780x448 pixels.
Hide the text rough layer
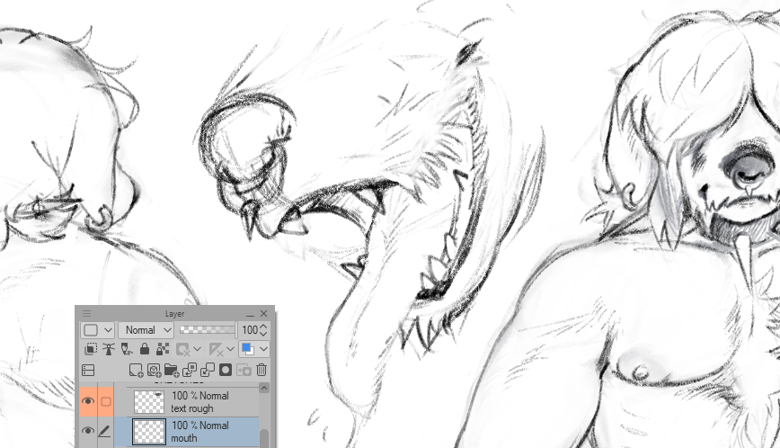pos(88,401)
